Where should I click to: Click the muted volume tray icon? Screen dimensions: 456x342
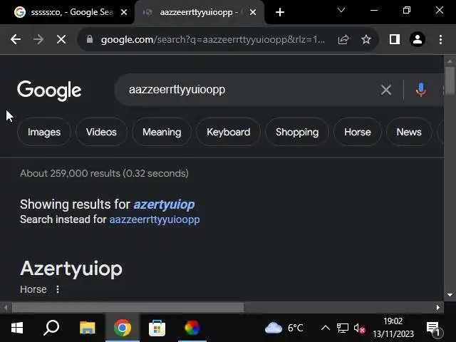point(359,328)
